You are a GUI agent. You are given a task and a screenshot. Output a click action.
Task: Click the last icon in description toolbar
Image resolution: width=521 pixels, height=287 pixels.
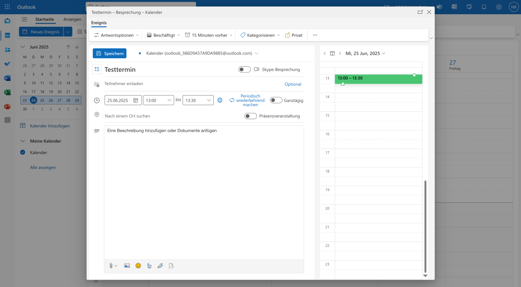pos(171,266)
